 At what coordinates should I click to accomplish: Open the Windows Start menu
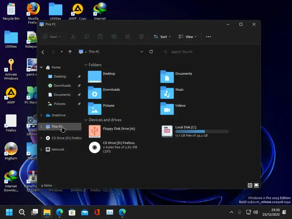(x=9, y=212)
